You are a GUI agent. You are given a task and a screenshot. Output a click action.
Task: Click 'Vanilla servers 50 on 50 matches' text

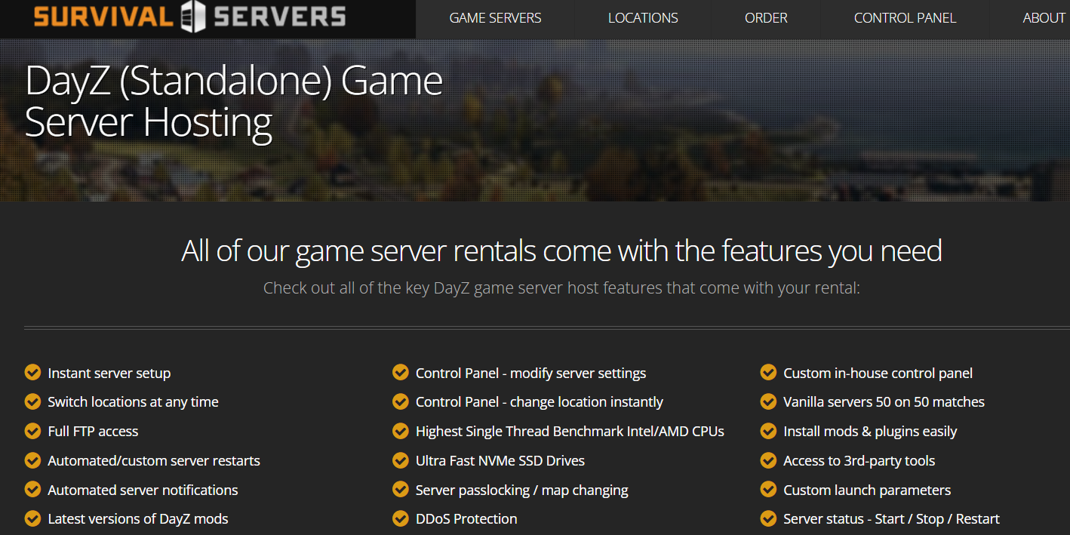tap(884, 402)
